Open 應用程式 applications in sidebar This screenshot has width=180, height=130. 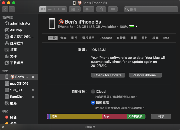19,43
